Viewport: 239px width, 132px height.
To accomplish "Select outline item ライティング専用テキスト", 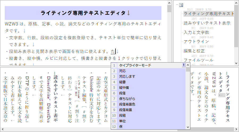I will point(208,14).
